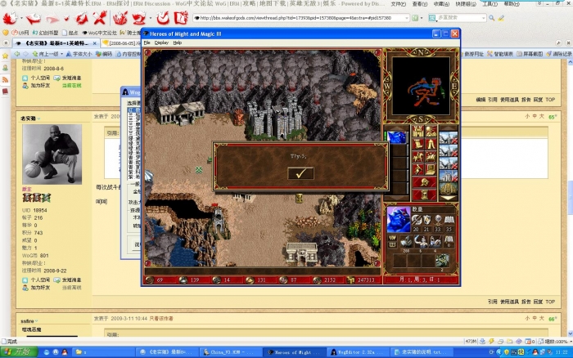Open the 工具(T) browser menu
This screenshot has height=358, width=573.
(490, 4)
